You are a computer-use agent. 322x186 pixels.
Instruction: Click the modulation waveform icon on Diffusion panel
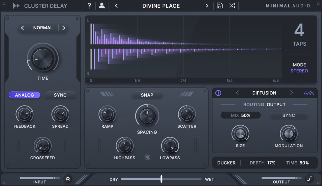click(309, 93)
